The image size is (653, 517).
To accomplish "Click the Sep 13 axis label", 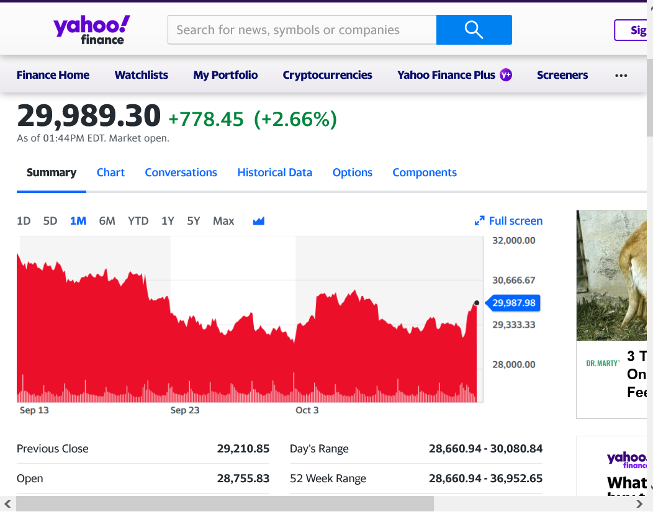I will 34,410.
